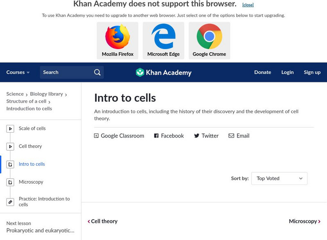Share via the Google Classroom icon
The height and width of the screenshot is (240, 327).
(x=96, y=136)
